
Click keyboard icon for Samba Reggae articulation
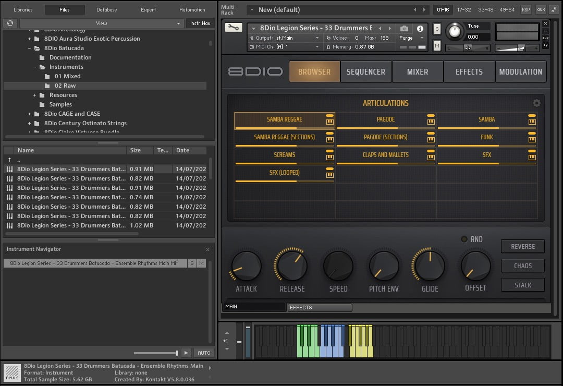coord(329,122)
